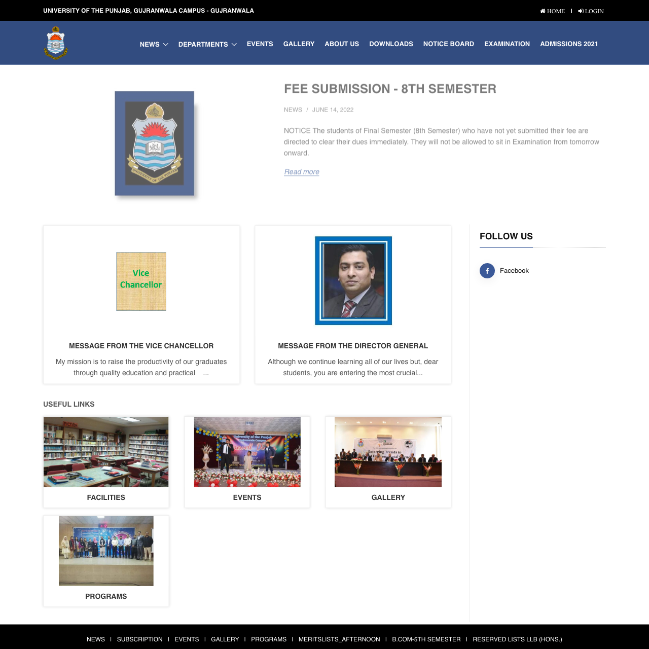649x649 pixels.
Task: Click SUBSCRIPTION in the footer
Action: [x=140, y=639]
